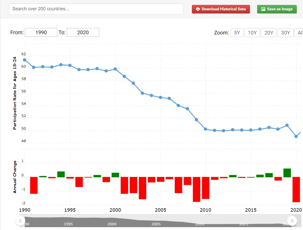Click the From year field showing 1990
This screenshot has width=303, height=230.
click(x=41, y=32)
